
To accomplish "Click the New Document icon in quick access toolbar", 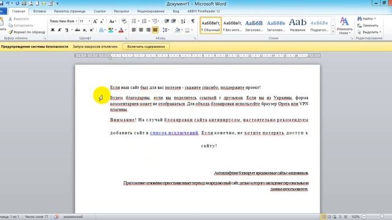I will click(37, 4).
